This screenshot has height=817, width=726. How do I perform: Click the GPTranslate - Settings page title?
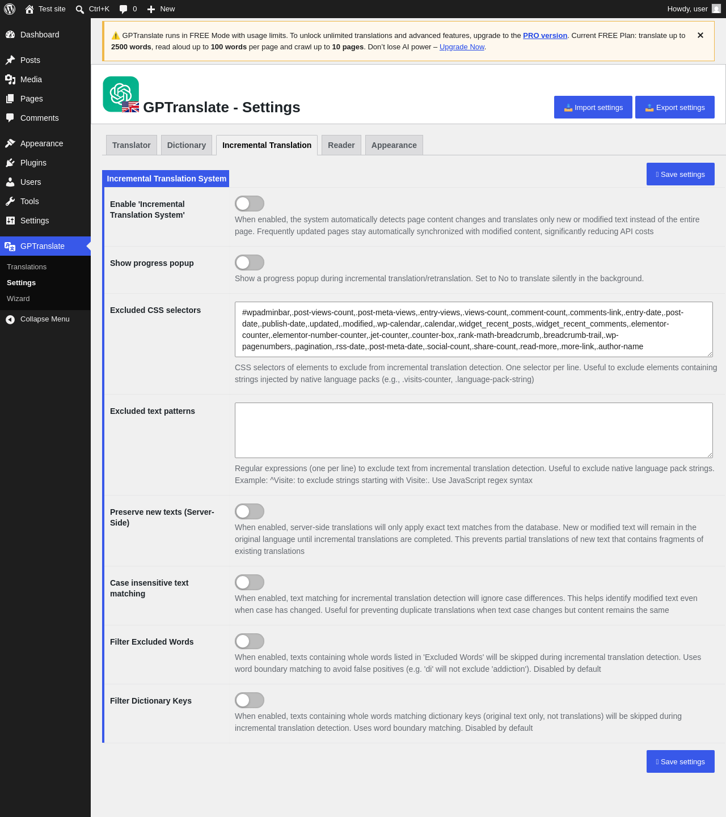(x=222, y=107)
